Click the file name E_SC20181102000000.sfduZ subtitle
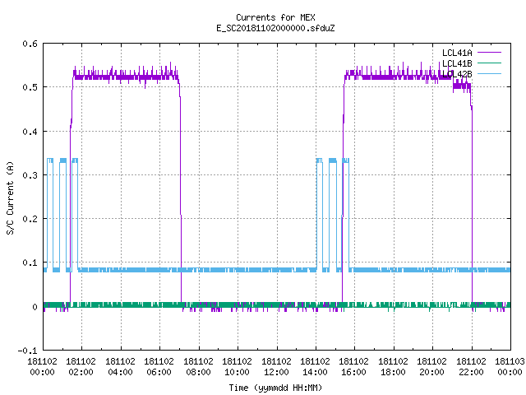Image resolution: width=526 pixels, height=395 pixels. [x=275, y=28]
